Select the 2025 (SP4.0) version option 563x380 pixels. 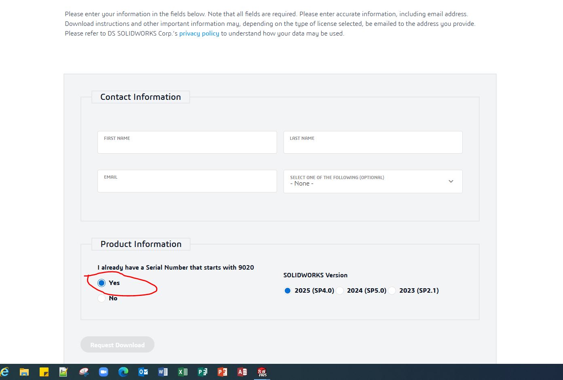click(x=288, y=291)
